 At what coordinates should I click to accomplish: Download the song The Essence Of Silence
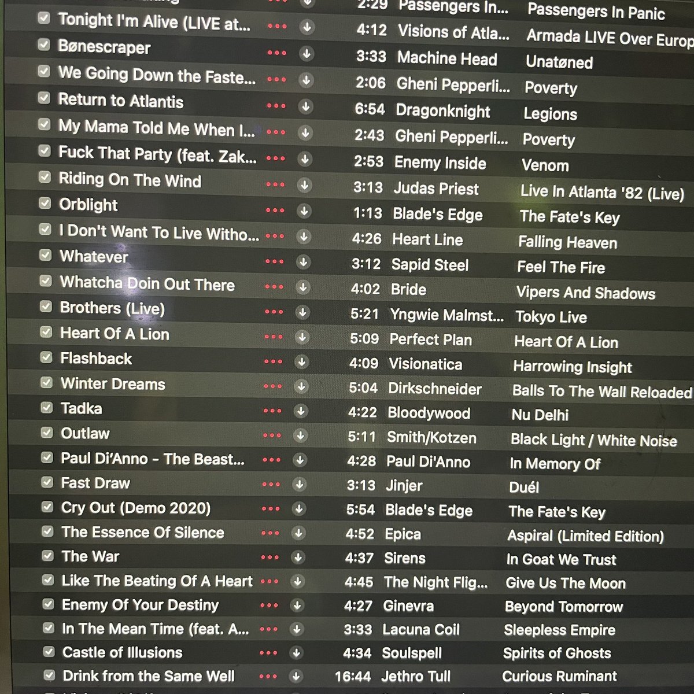coord(298,533)
